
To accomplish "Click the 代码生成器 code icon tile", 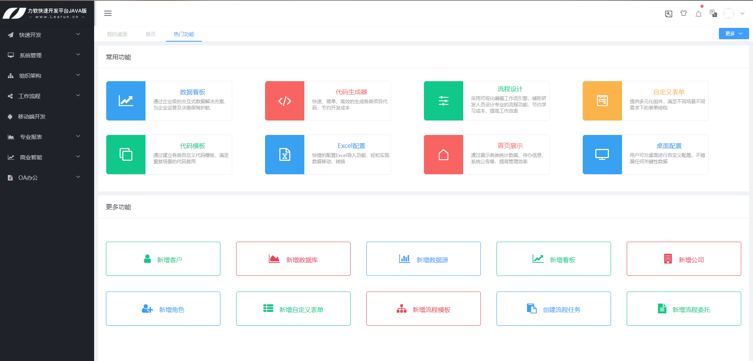I will pyautogui.click(x=285, y=101).
